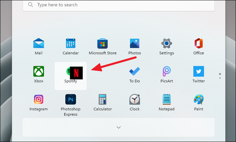Click the 'Type here to search' field
The width and height of the screenshot is (236, 142).
coord(119,5)
